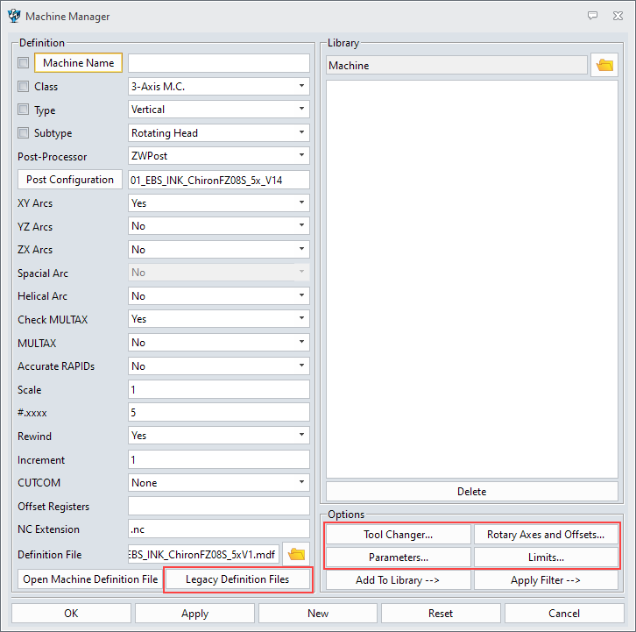Open the Class dropdown showing 3-Axis M.C.
The image size is (636, 632).
[x=219, y=86]
